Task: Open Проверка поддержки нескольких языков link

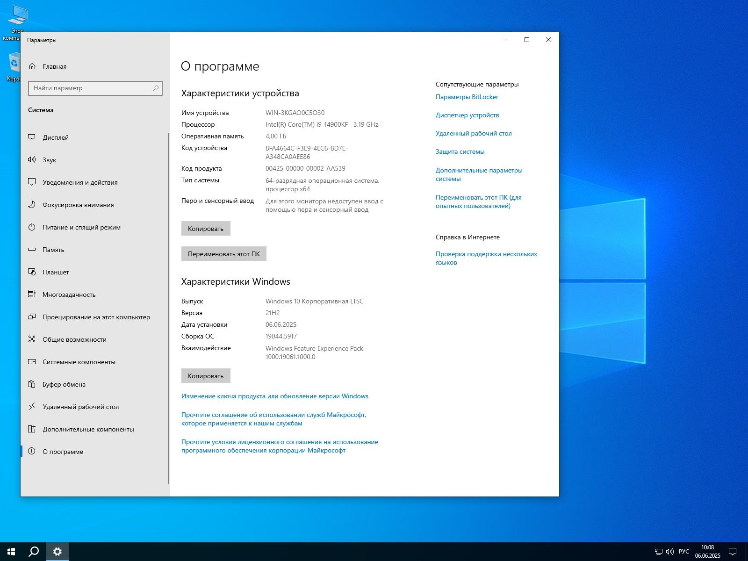Action: click(486, 258)
